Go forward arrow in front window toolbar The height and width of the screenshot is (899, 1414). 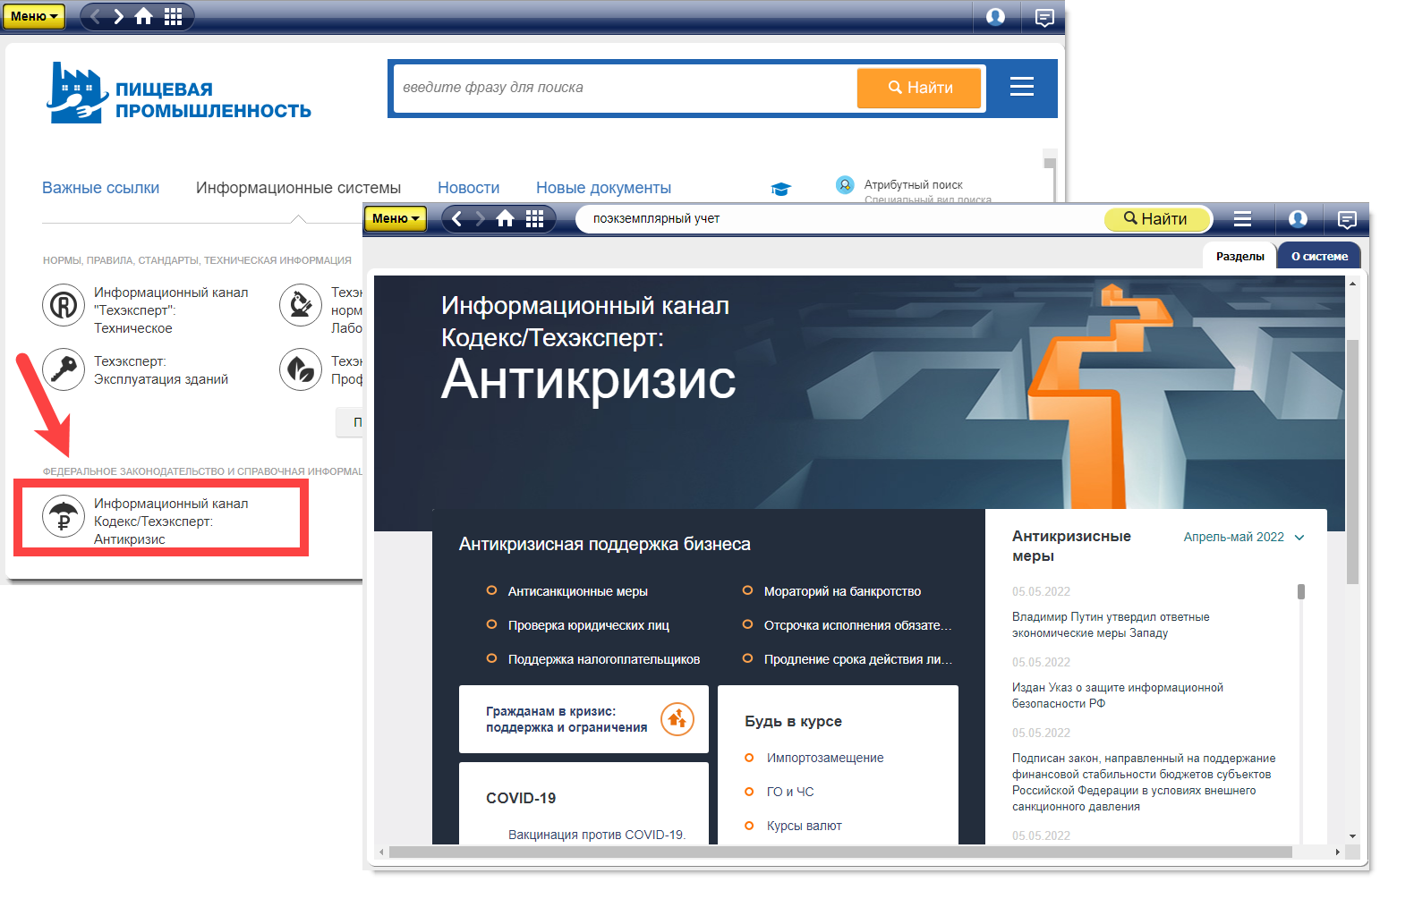[481, 218]
